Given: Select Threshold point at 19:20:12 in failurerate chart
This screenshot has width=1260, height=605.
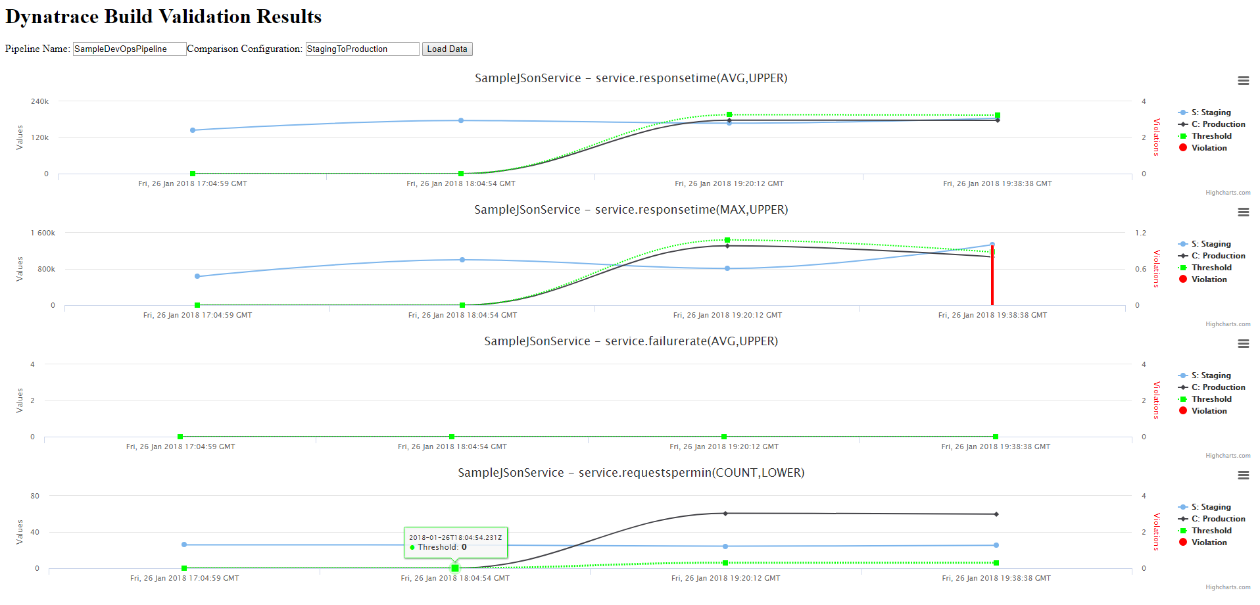Looking at the screenshot, I should coord(724,437).
